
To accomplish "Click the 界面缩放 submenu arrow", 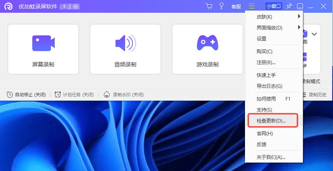I will [x=299, y=27].
